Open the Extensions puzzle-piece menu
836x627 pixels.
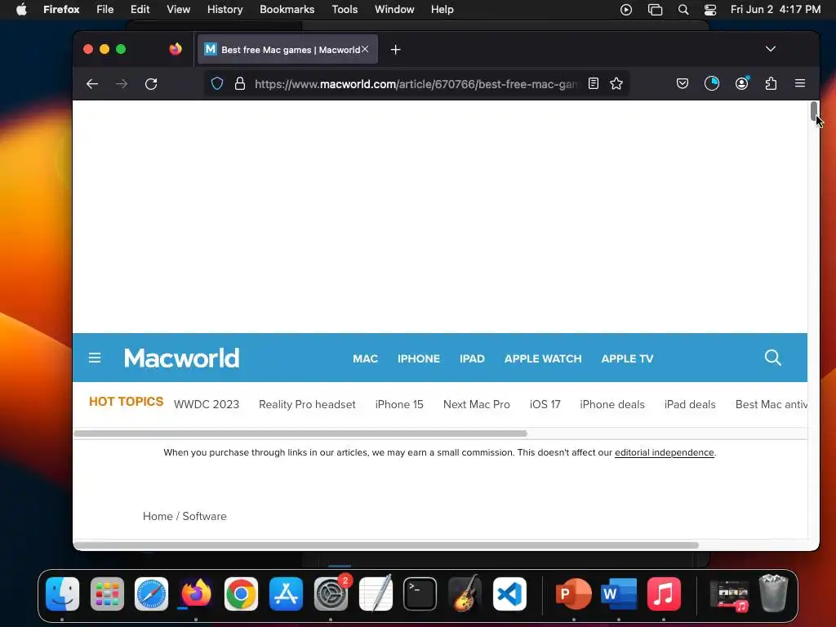[x=771, y=83]
